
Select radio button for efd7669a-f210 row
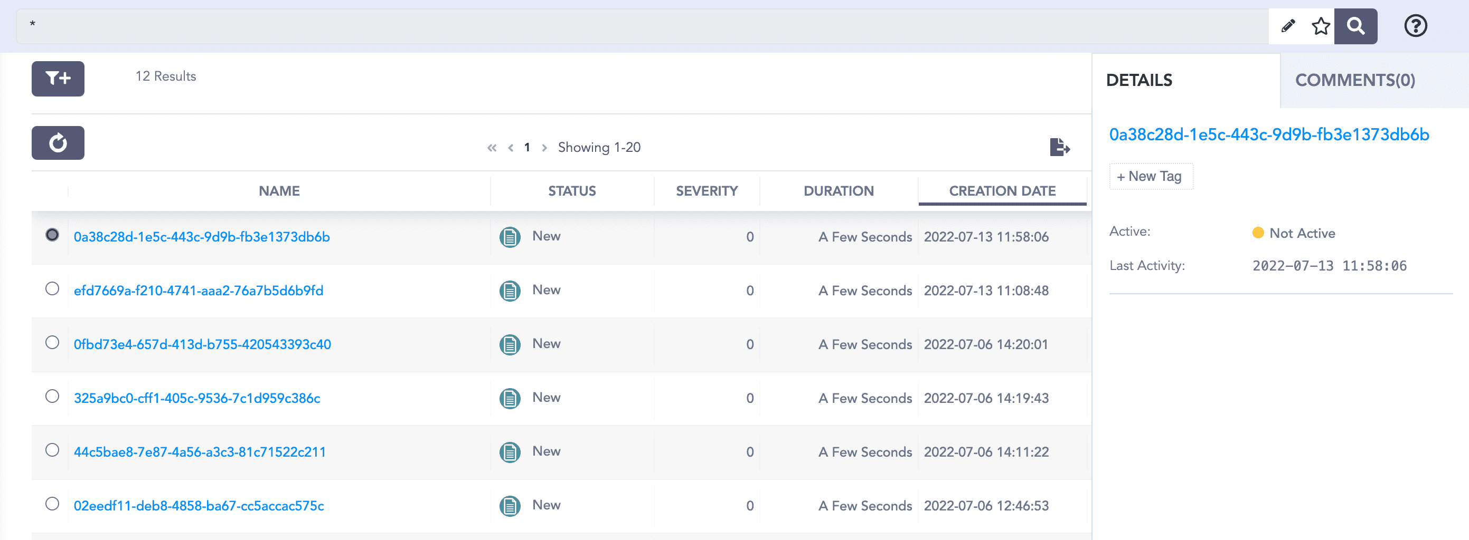(x=52, y=289)
